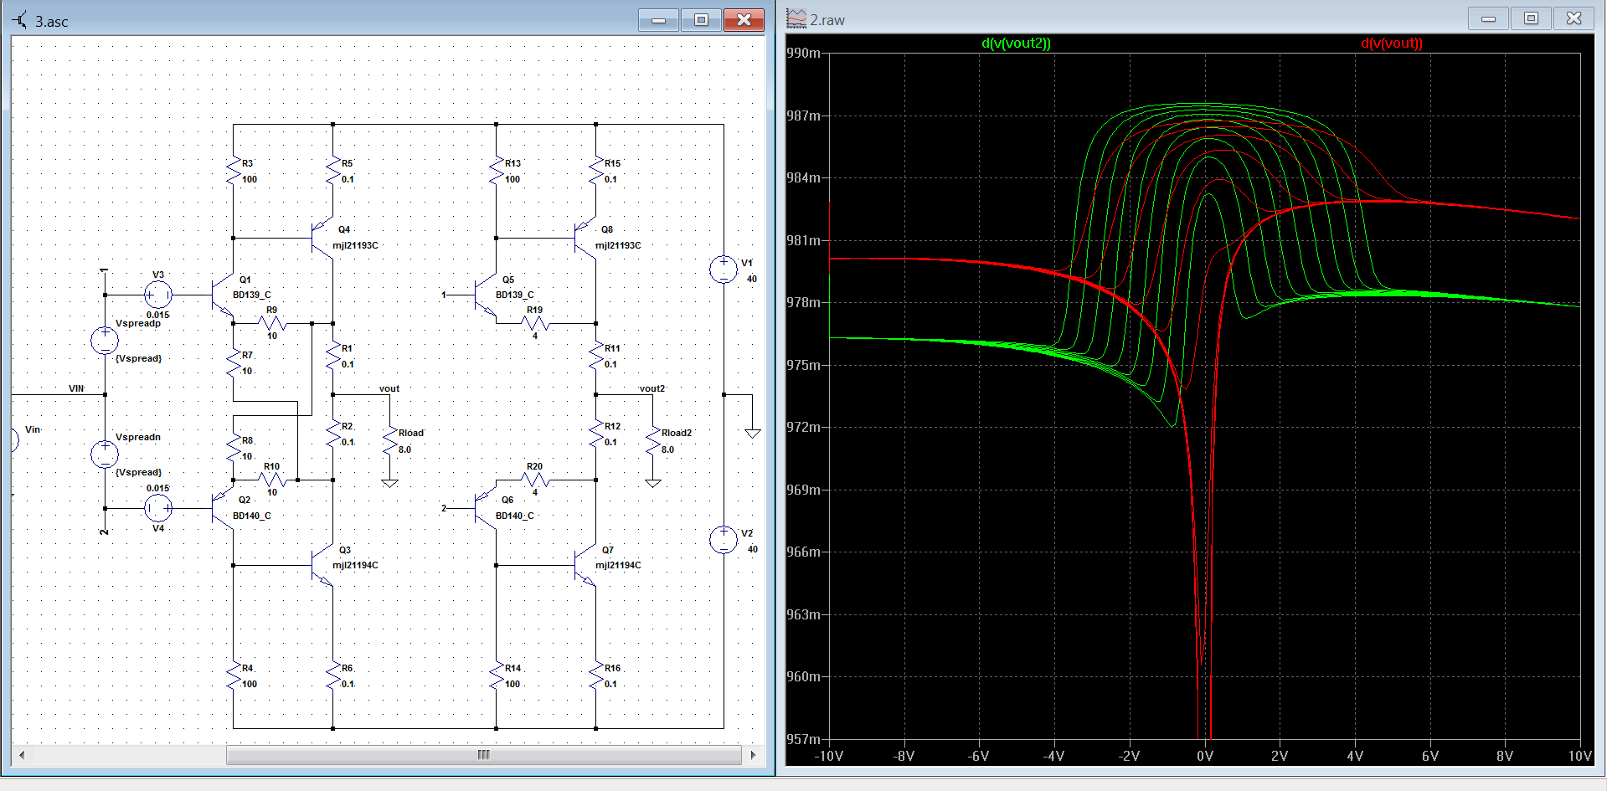This screenshot has width=1607, height=791.
Task: Click resistor R20 symbol
Action: click(x=535, y=480)
